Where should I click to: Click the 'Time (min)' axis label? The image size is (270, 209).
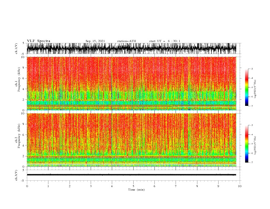click(x=136, y=190)
